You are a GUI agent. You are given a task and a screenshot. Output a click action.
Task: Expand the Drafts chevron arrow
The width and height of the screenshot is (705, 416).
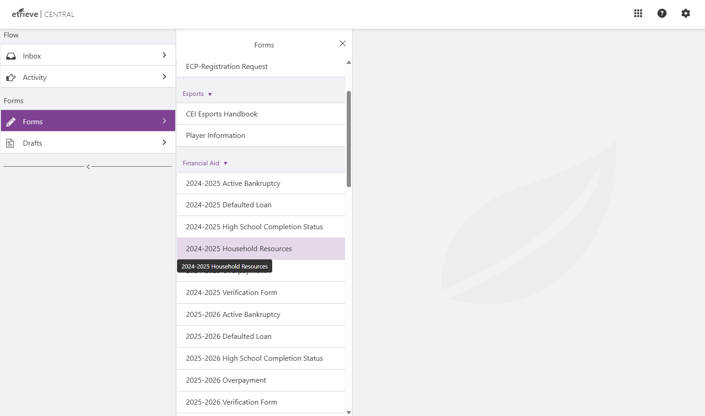pyautogui.click(x=164, y=142)
